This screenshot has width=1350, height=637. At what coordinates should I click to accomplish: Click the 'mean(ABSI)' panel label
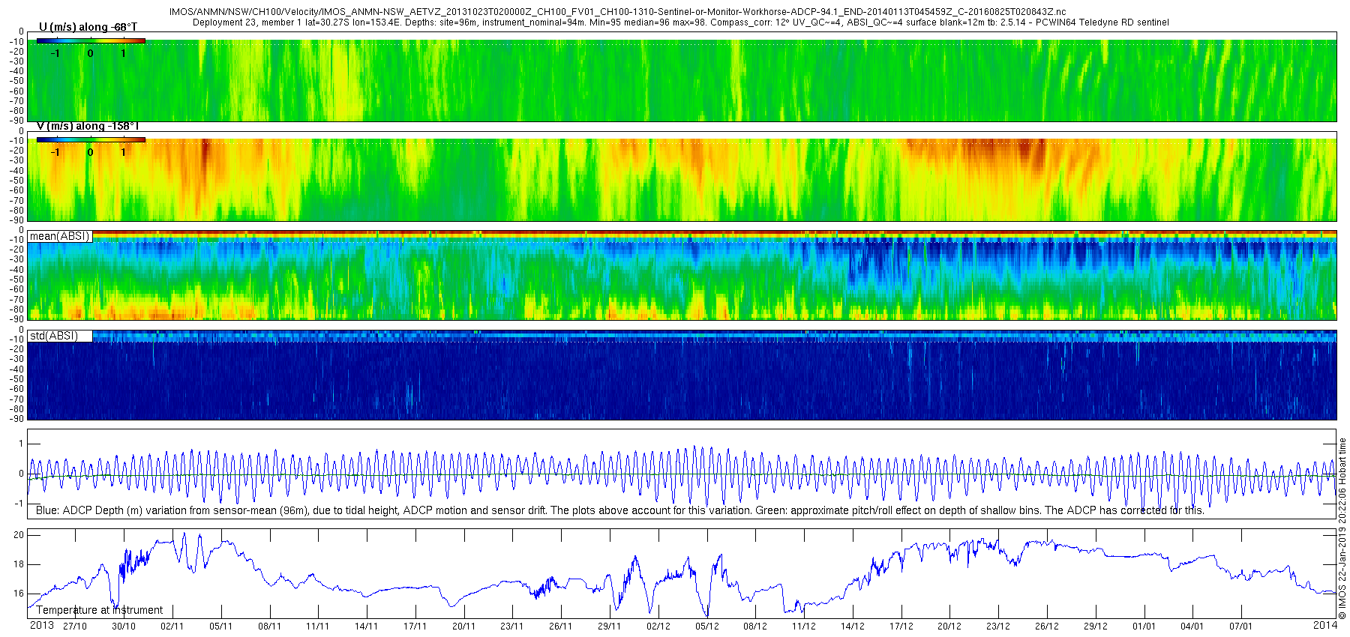(x=59, y=236)
